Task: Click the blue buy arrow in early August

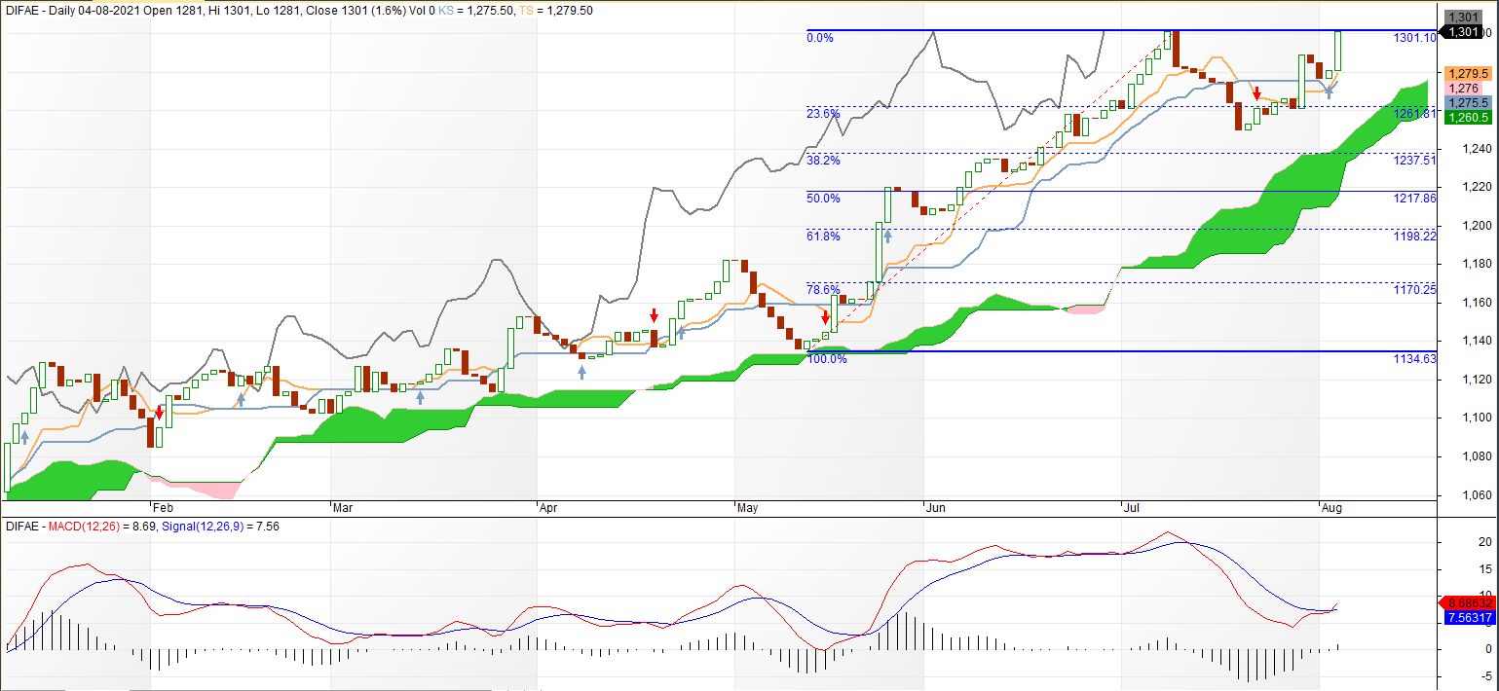Action: [x=1328, y=93]
